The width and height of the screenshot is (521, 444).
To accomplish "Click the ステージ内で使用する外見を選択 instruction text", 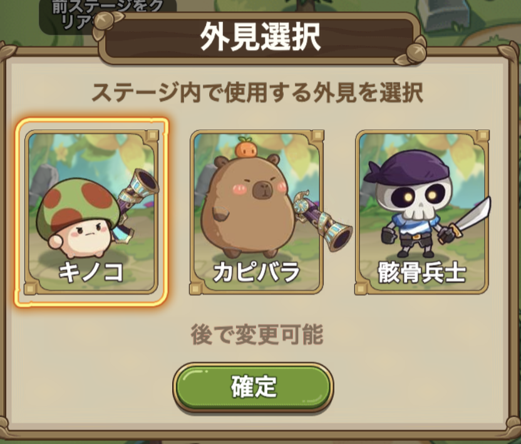I will (257, 93).
